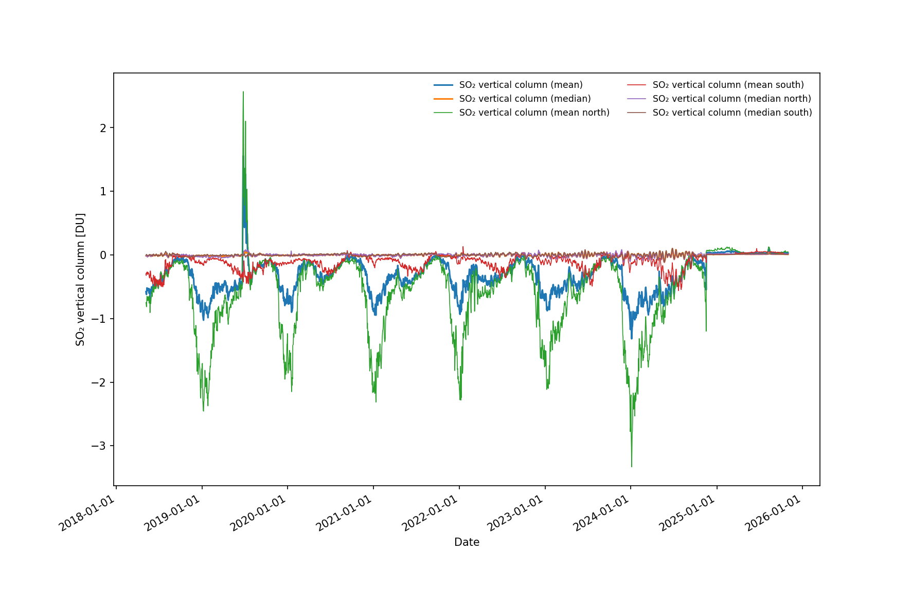
Task: Click the 2026-01-01 x-axis tick label
Action: [774, 513]
